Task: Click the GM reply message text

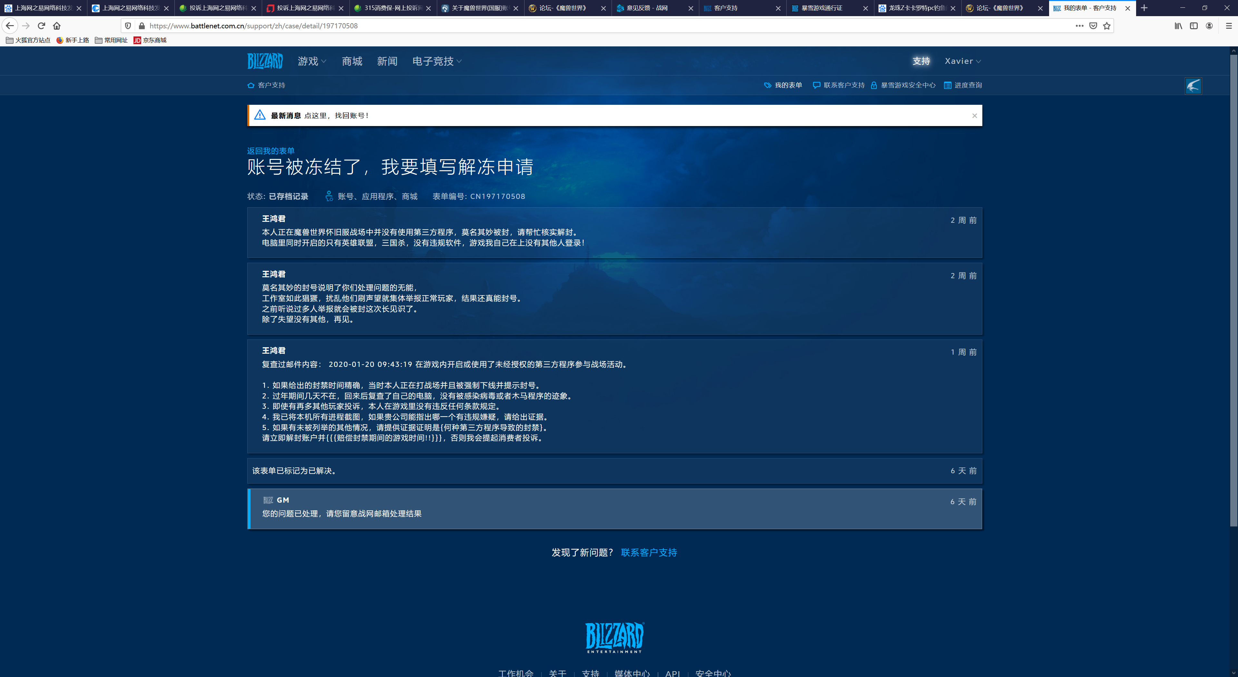Action: [342, 513]
